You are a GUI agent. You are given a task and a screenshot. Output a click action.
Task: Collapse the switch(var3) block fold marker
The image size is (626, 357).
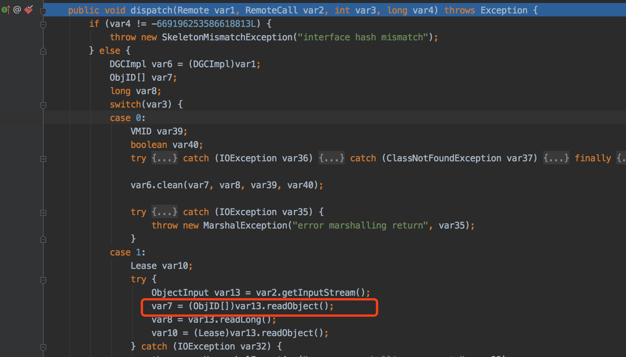pyautogui.click(x=43, y=105)
